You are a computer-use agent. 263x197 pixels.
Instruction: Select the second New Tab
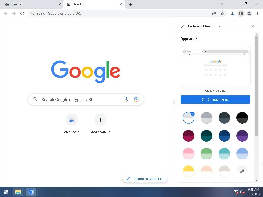(x=94, y=4)
